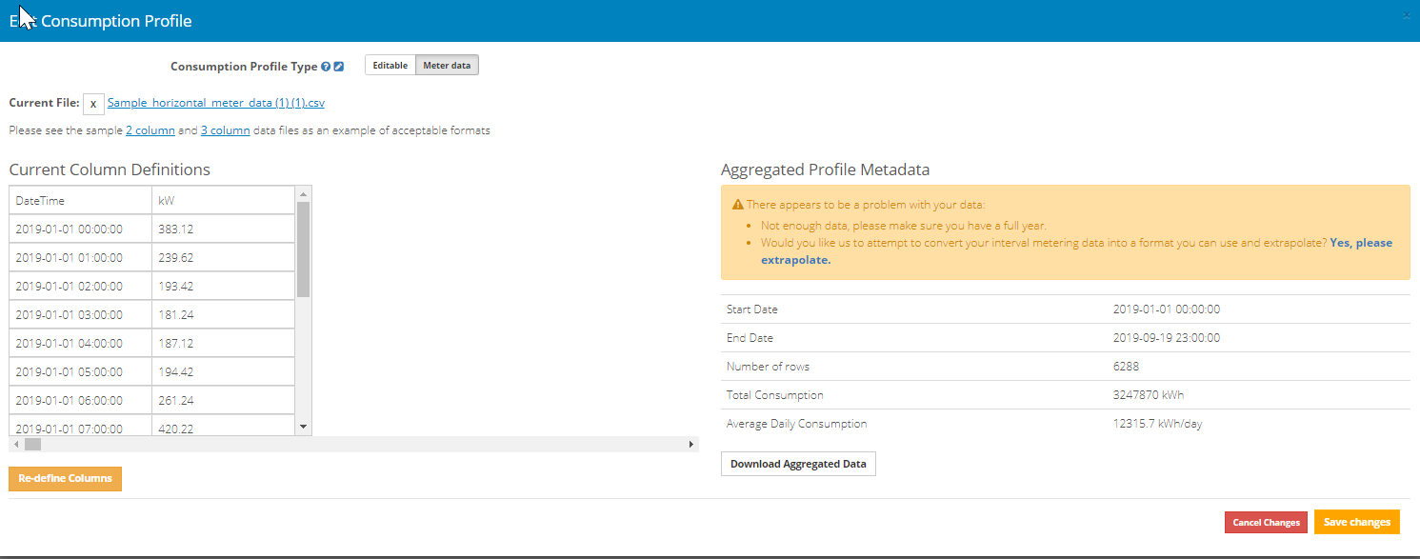Click the Save changes button
This screenshot has width=1420, height=559.
1357,522
